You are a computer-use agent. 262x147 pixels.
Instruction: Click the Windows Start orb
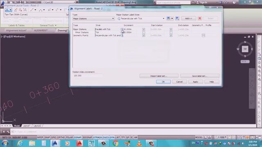pyautogui.click(x=5, y=143)
